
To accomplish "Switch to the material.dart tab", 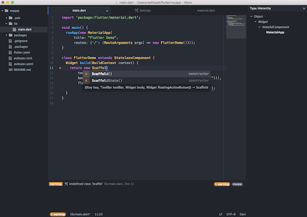I will pos(206,11).
